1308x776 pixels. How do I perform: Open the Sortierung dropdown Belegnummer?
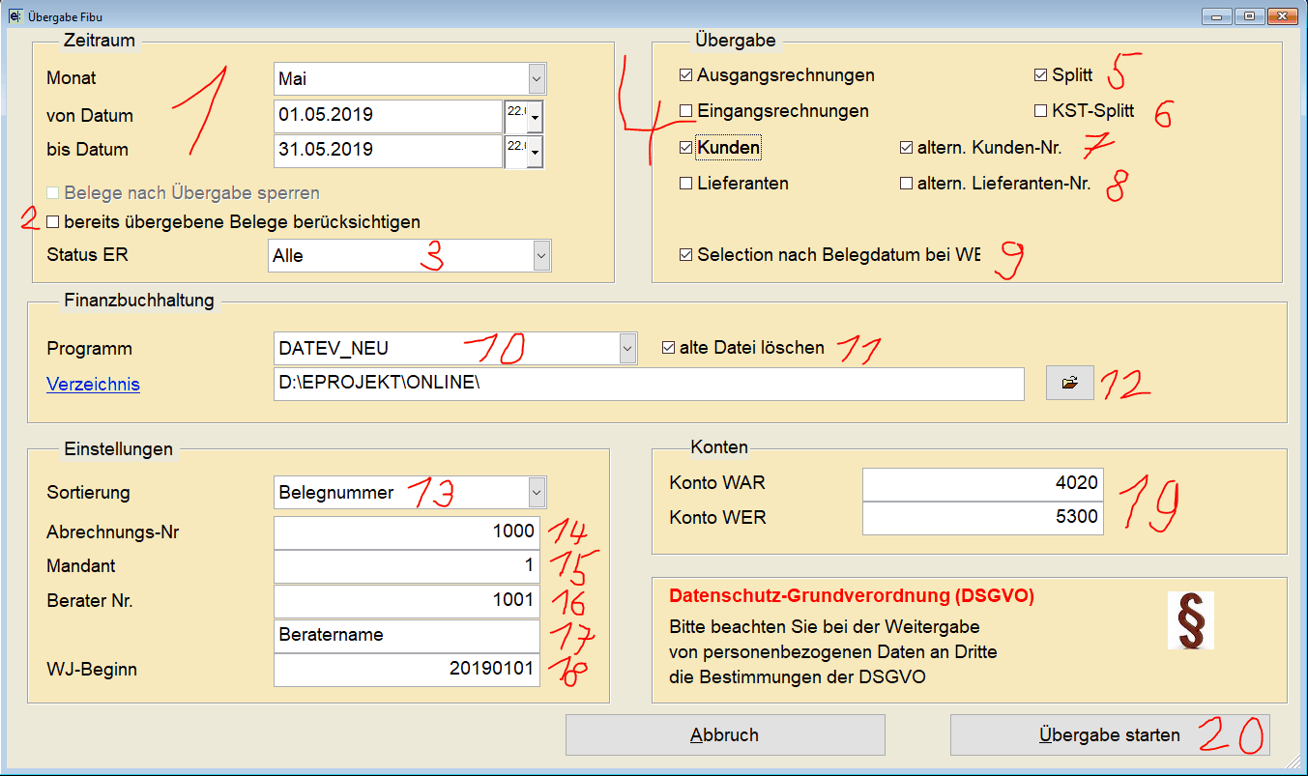pos(537,492)
